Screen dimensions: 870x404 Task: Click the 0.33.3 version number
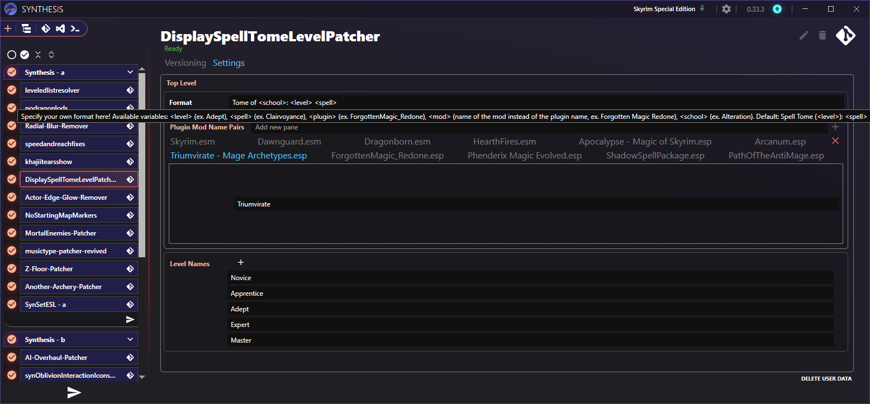(x=756, y=9)
